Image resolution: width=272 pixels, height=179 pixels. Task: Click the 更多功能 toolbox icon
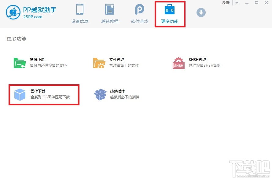[x=170, y=9]
